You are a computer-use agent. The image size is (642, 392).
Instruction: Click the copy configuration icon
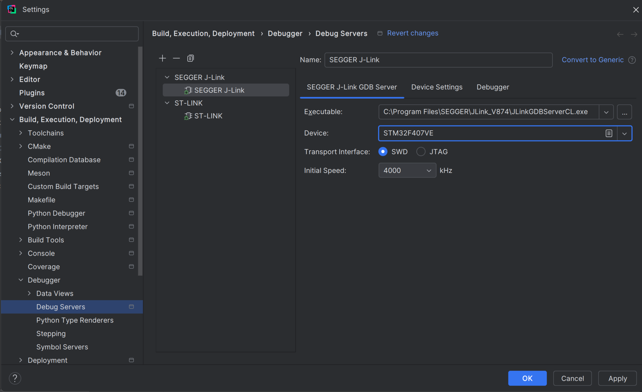190,58
